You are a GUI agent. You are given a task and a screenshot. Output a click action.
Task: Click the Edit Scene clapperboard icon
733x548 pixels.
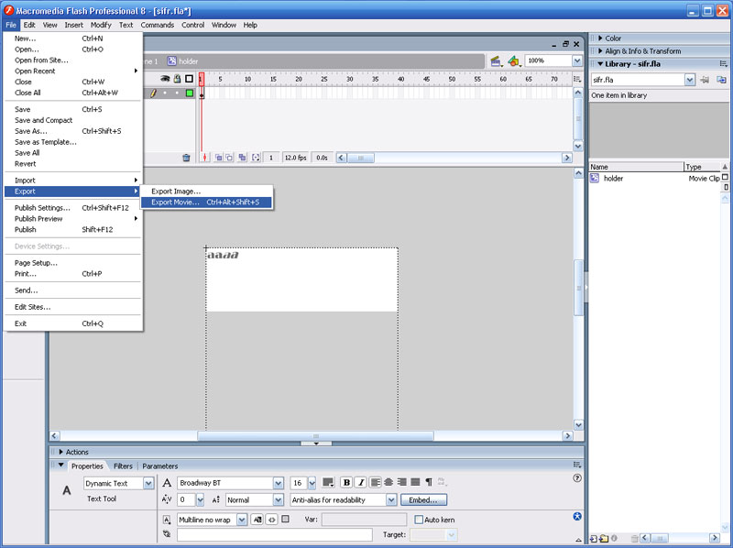tap(496, 60)
